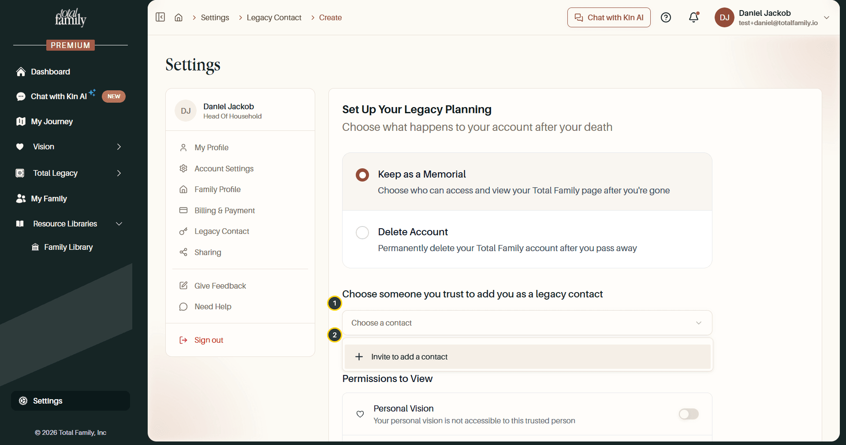Click the Legacy Contact key icon

(183, 231)
